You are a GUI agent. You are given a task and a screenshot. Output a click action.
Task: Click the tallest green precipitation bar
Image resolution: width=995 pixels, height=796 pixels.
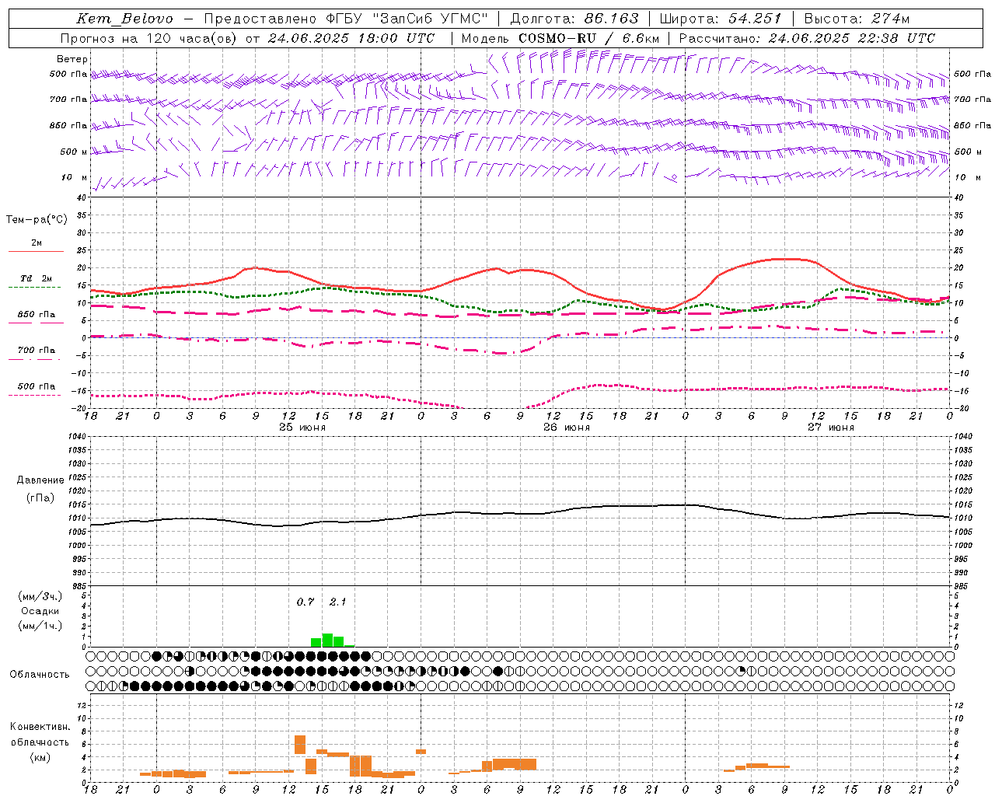click(327, 641)
